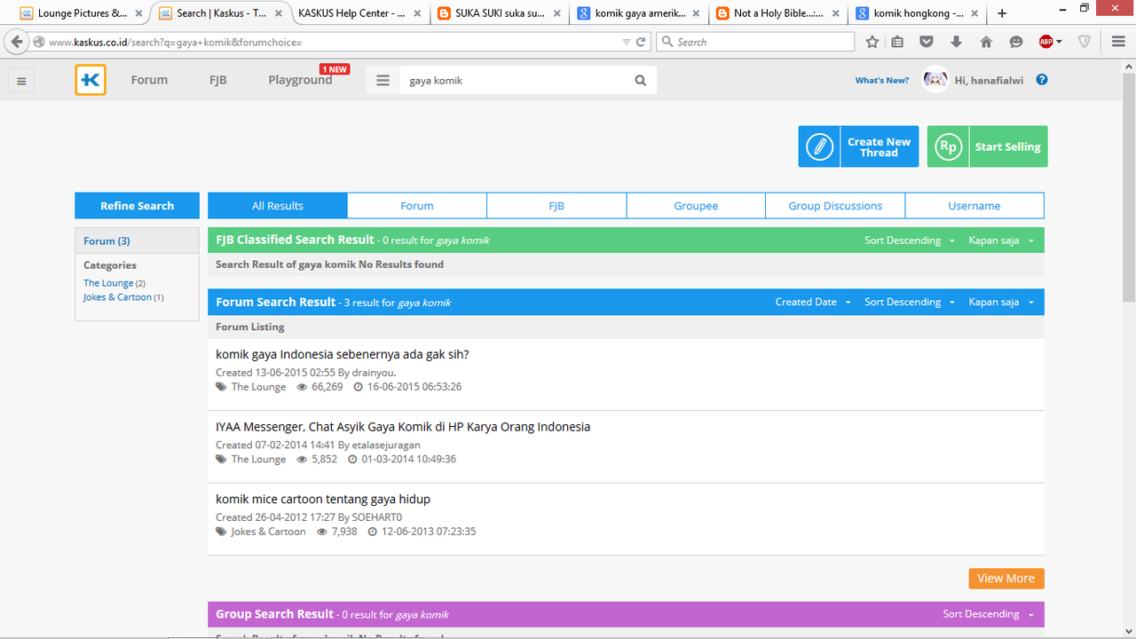Open Group Sort Descending dropdown
Screen dimensions: 1136x639
point(989,614)
